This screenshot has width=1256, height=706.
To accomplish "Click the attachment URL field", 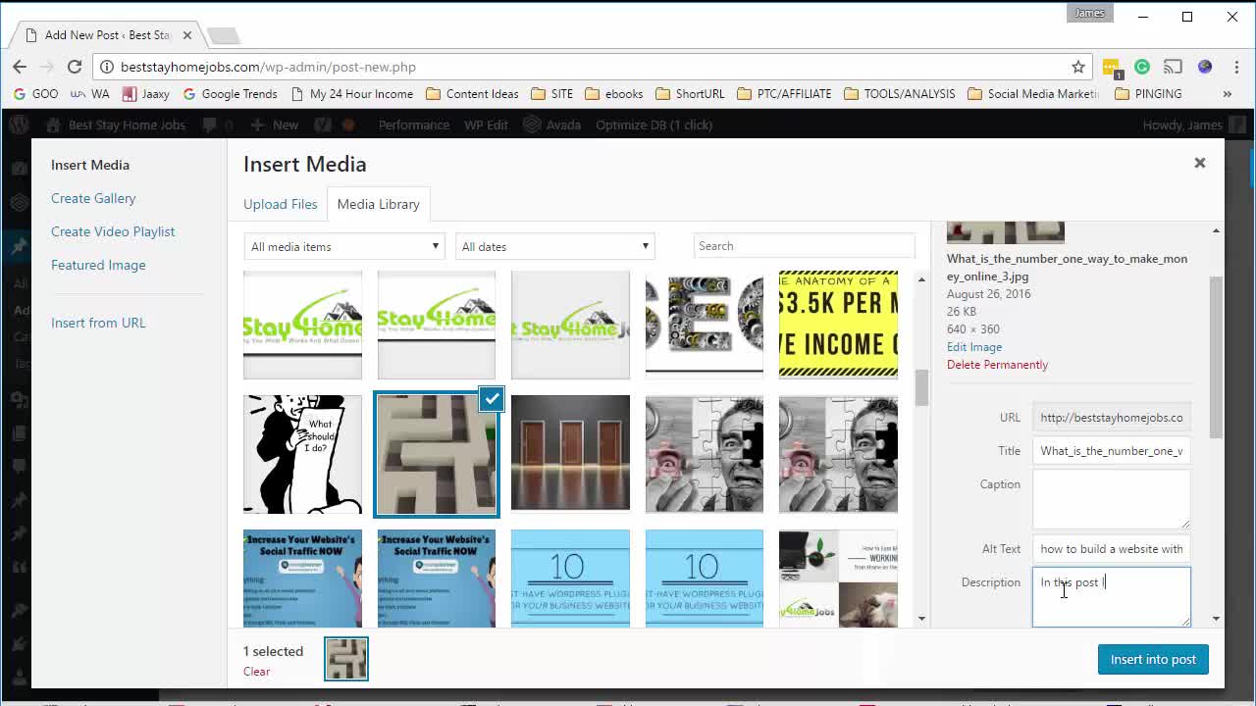I will tap(1111, 418).
